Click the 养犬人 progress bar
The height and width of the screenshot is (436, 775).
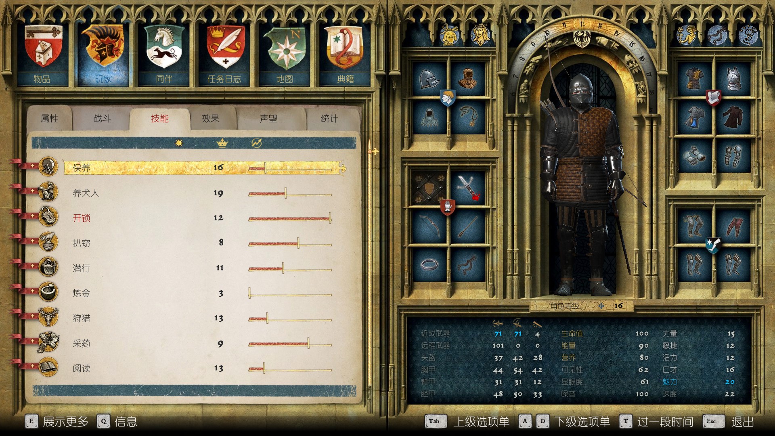tap(290, 194)
